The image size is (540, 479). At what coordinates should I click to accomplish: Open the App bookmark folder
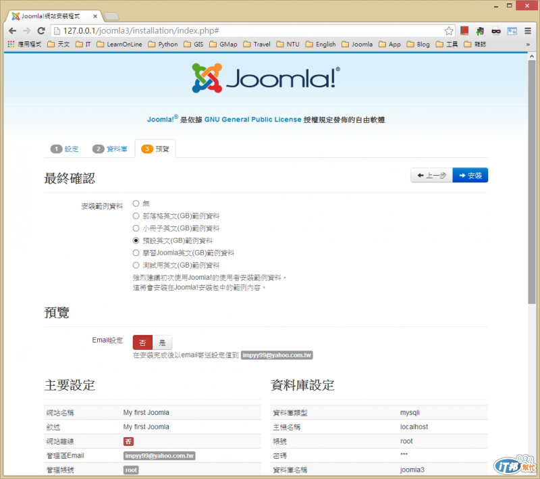[x=389, y=44]
